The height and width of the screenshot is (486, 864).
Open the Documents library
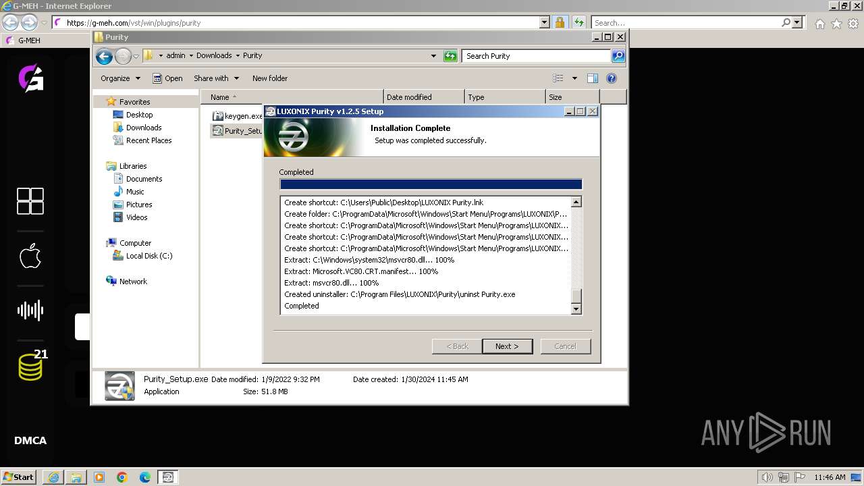point(144,179)
